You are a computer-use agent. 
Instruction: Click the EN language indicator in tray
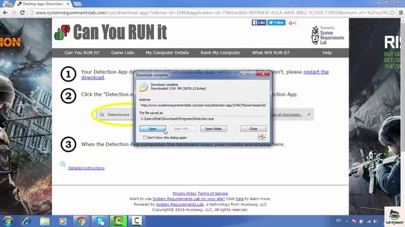(339, 221)
